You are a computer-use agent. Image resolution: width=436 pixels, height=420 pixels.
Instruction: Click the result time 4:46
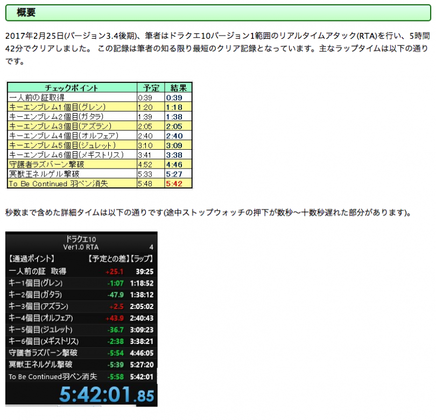pos(174,165)
